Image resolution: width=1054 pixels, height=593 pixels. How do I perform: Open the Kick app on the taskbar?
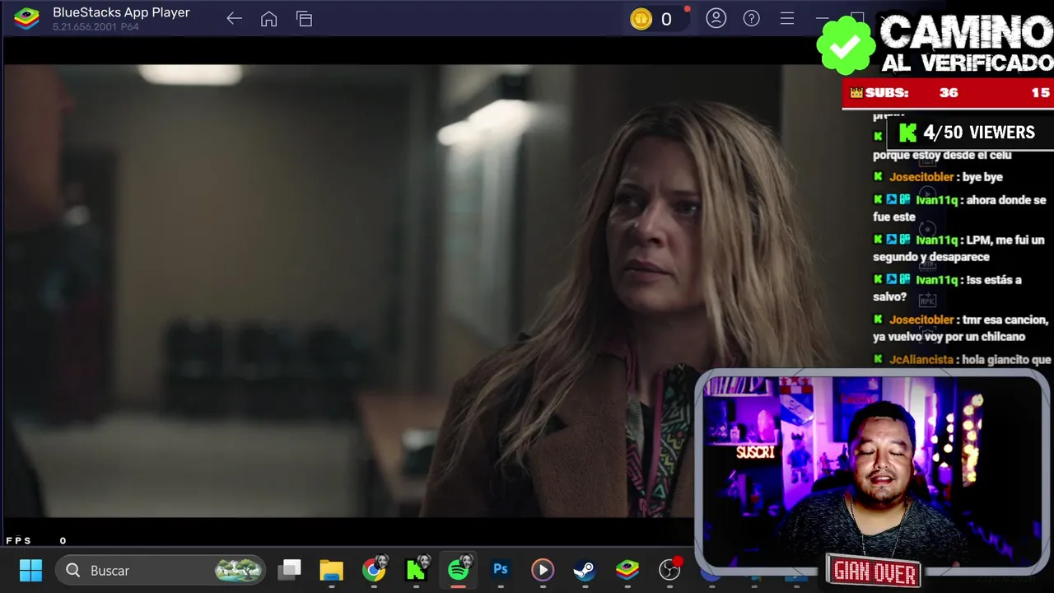(x=416, y=570)
